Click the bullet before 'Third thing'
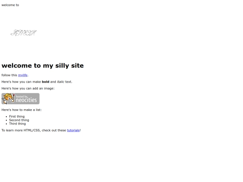Image resolution: width=243 pixels, height=182 pixels. [6, 124]
